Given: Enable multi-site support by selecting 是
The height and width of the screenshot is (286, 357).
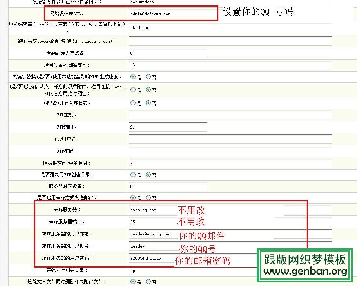Looking at the screenshot, I should point(133,90).
